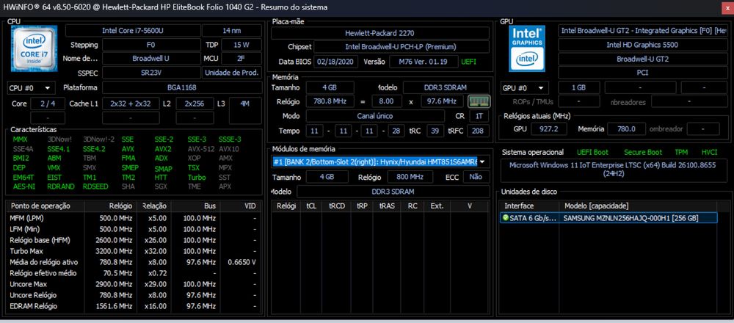Click the SR23V SSPEC value
This screenshot has height=323, width=734.
[x=151, y=73]
